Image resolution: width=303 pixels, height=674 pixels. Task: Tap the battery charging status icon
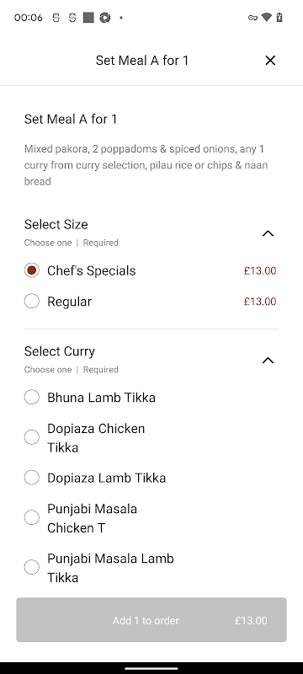(279, 17)
